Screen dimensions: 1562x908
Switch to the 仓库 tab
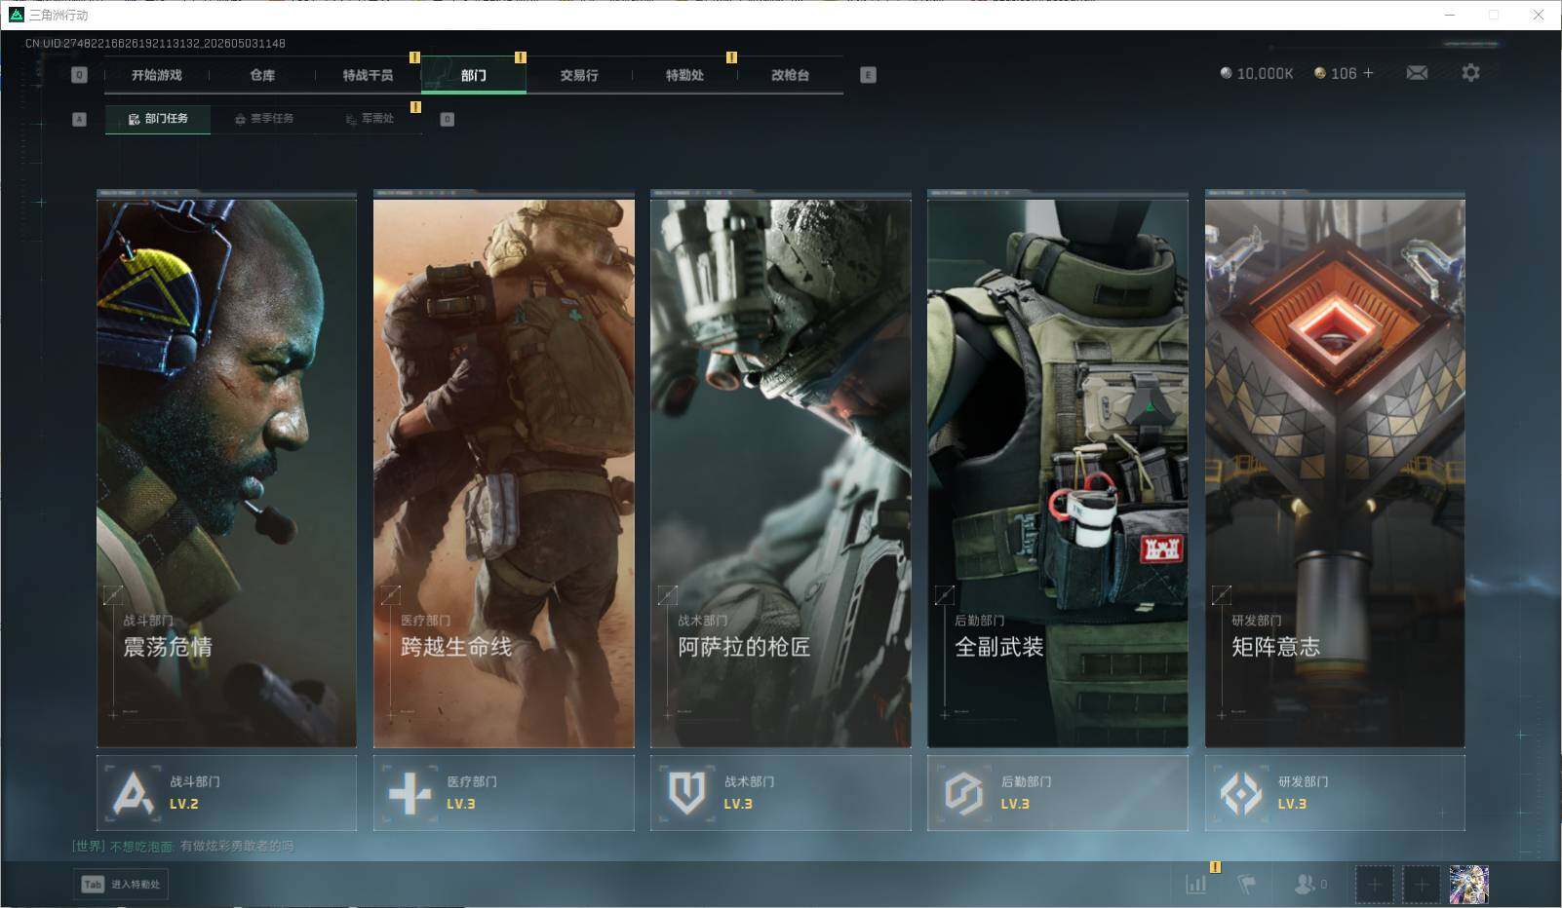(262, 75)
